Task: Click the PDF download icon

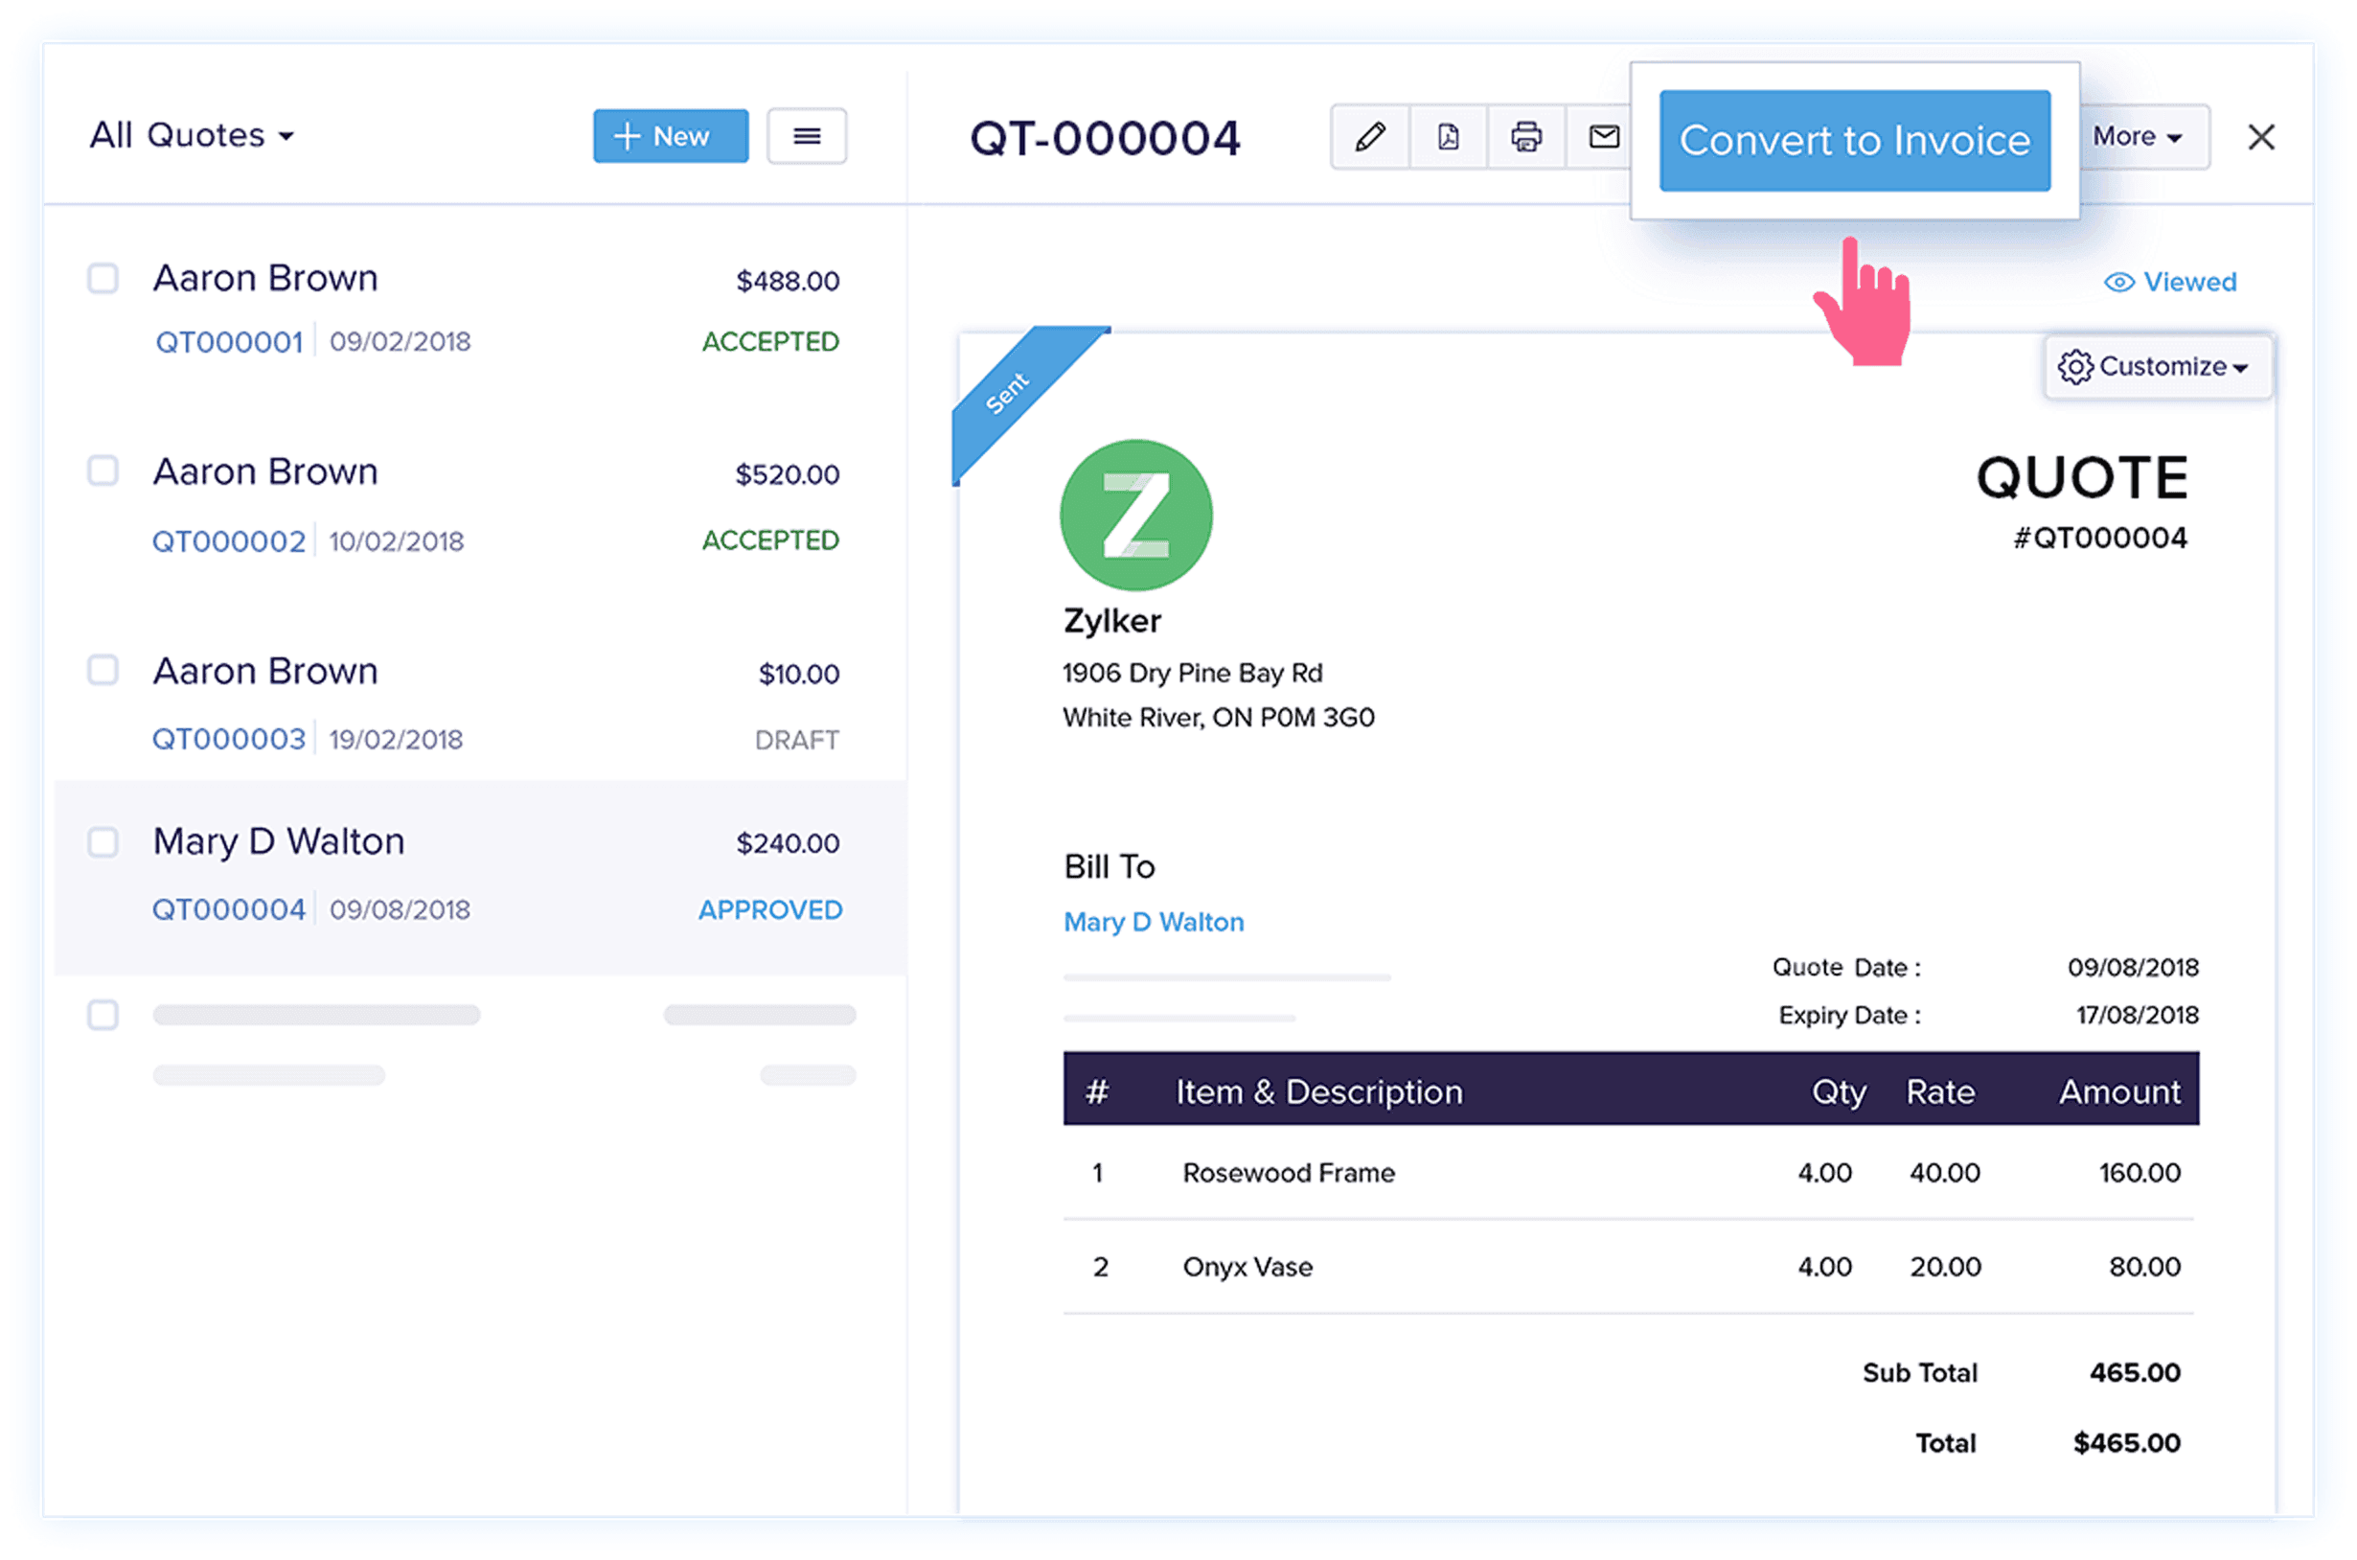Action: tap(1448, 136)
